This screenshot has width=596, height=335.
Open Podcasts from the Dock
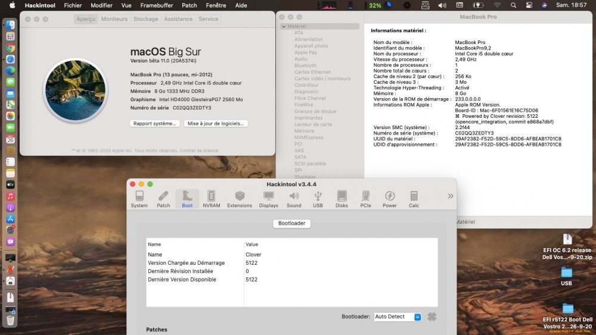[x=10, y=208]
